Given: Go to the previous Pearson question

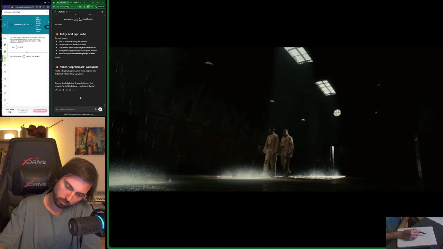Looking at the screenshot, I should 11,25.
